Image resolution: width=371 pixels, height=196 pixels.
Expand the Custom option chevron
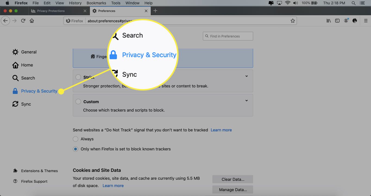[247, 100]
